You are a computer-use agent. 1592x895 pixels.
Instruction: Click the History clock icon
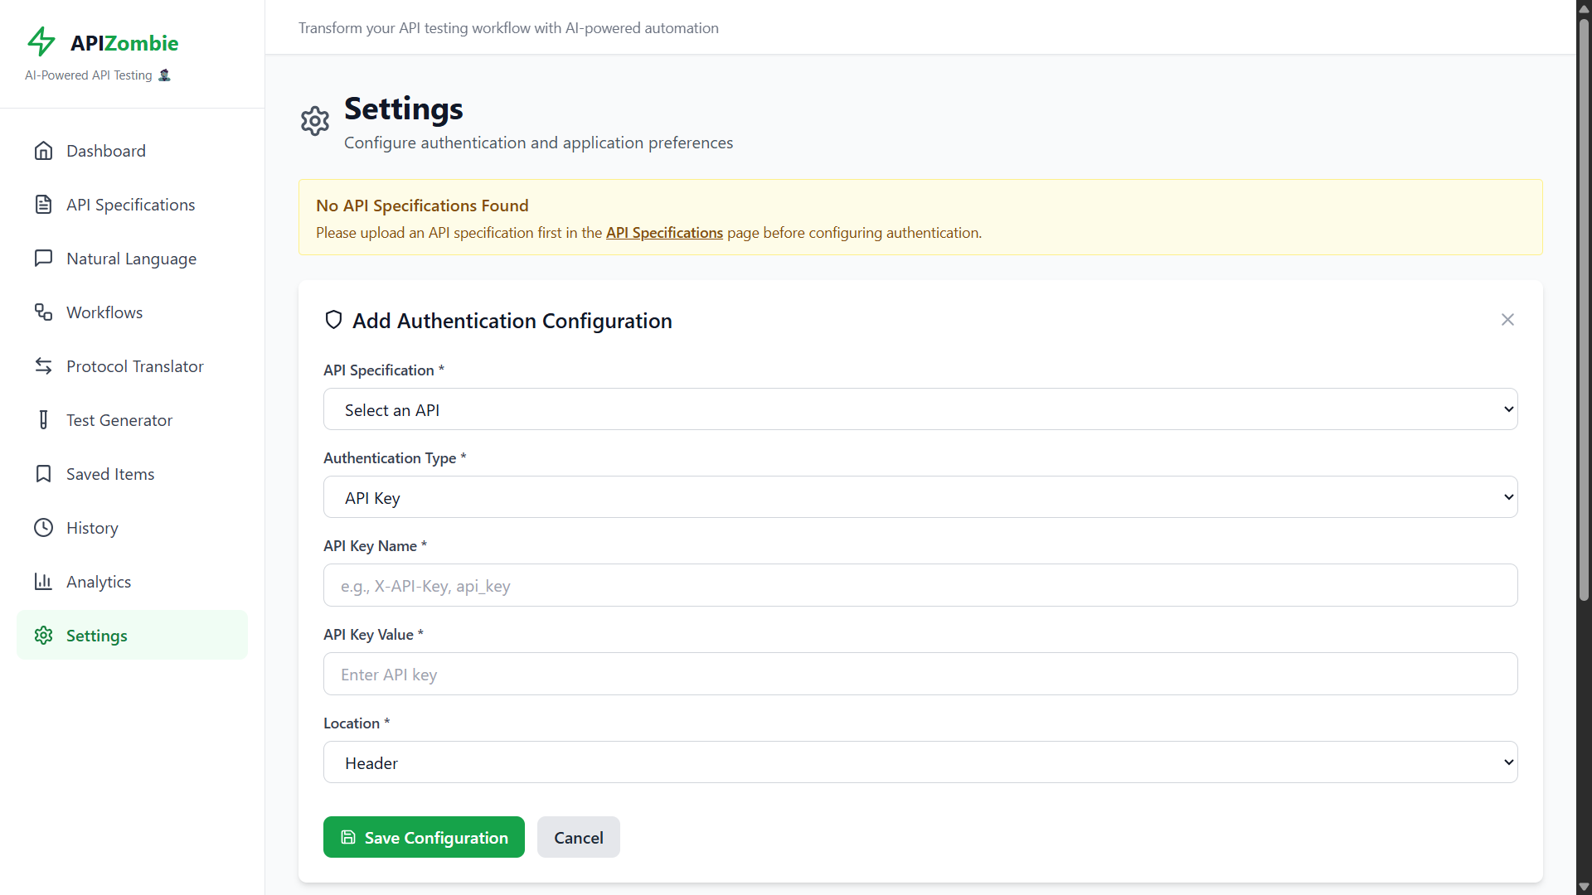[x=43, y=528]
